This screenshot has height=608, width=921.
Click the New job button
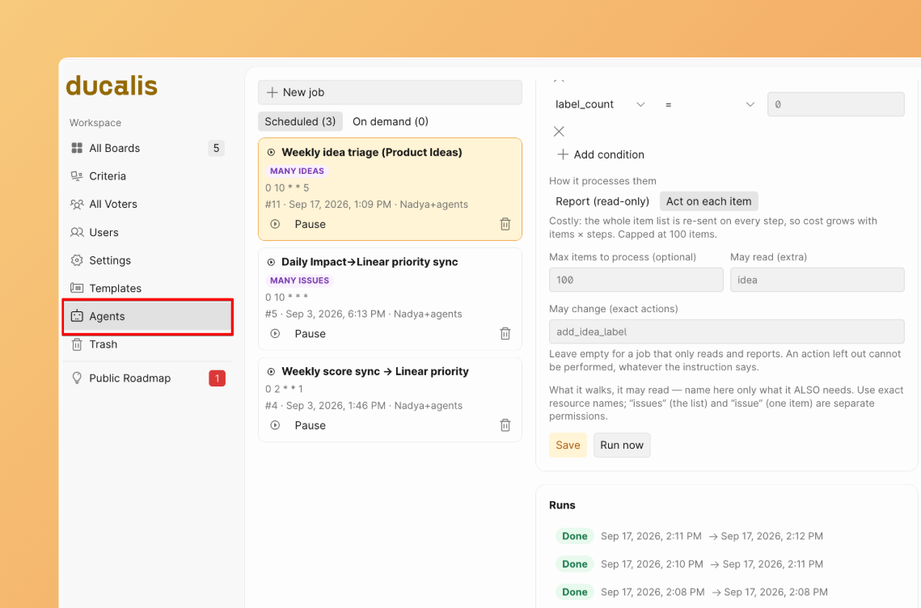(x=390, y=92)
